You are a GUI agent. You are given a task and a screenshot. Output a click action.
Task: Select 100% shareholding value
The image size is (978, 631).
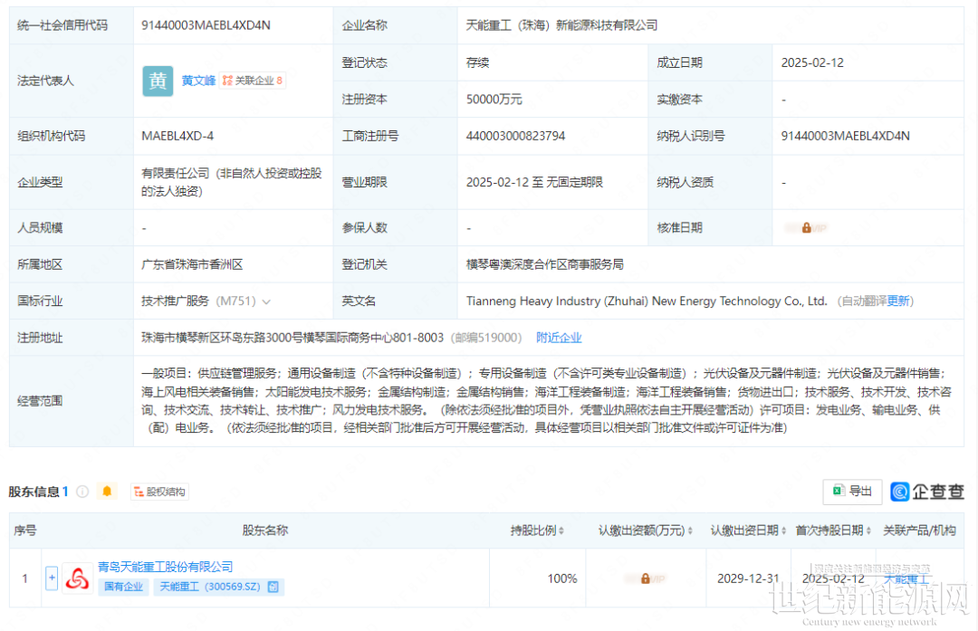pos(562,579)
